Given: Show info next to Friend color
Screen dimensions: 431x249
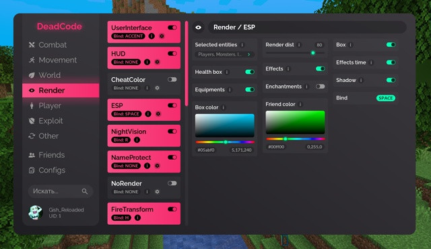Looking at the screenshot, I should pyautogui.click(x=300, y=105).
